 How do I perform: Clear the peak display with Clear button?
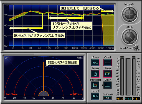click(108, 85)
